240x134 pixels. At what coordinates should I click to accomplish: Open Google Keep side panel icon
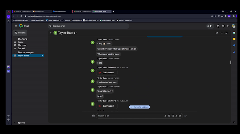click(234, 39)
